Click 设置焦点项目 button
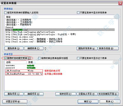 pos(87,94)
